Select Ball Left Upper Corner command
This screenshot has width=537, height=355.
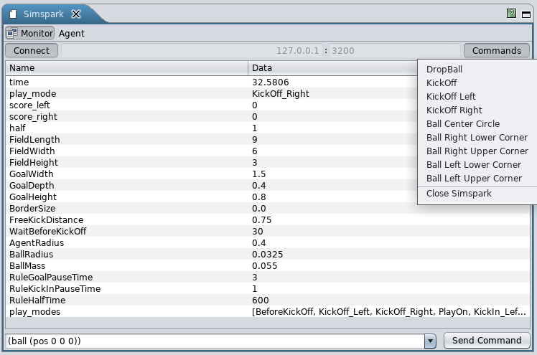474,179
